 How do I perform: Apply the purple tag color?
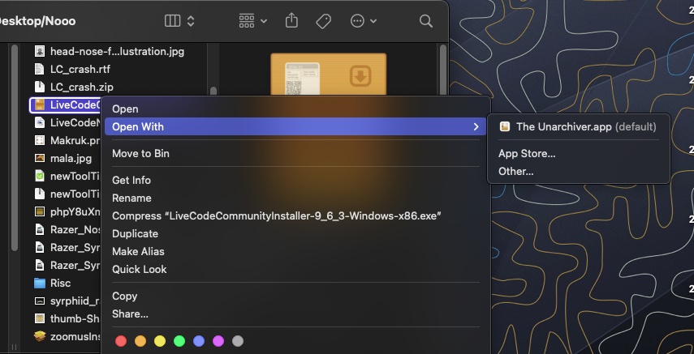[x=218, y=341]
